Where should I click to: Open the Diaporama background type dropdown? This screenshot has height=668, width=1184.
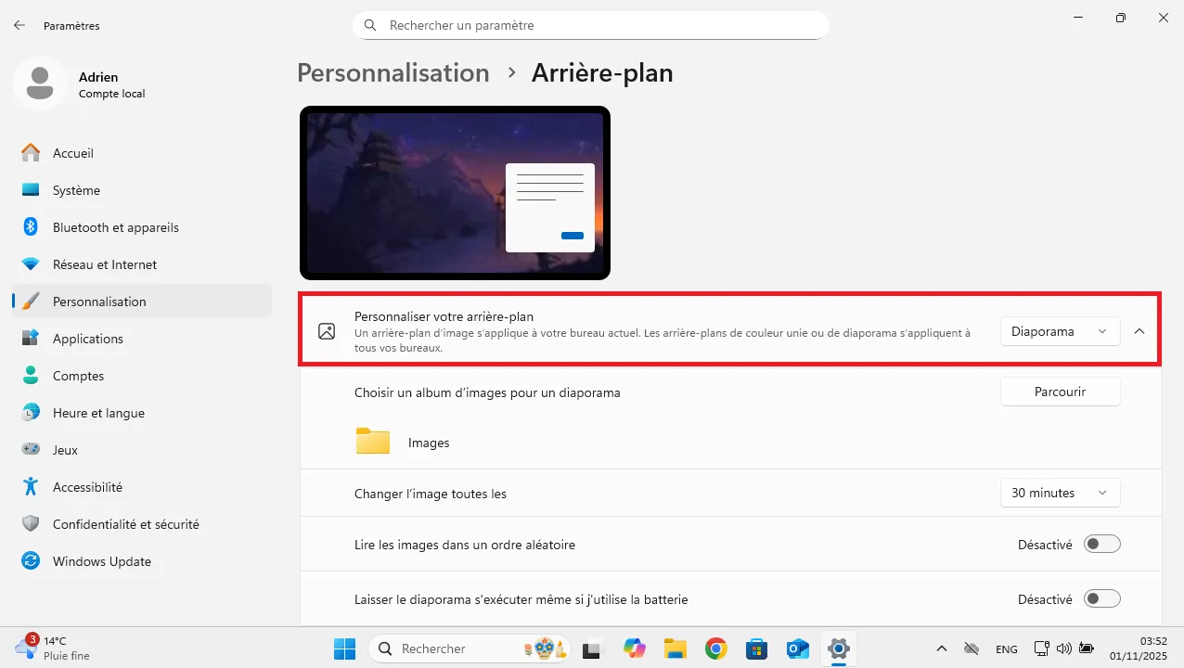(x=1060, y=330)
